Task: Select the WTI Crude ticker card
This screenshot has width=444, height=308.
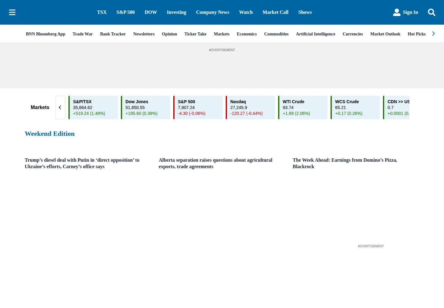Action: 303,107
